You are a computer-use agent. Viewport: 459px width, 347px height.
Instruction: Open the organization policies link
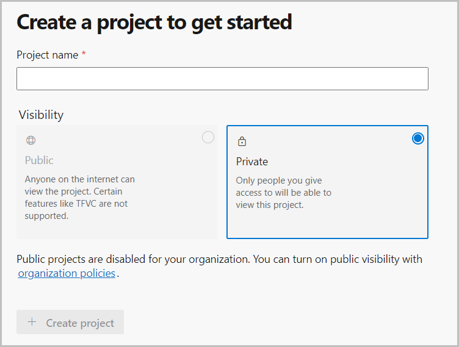click(67, 273)
